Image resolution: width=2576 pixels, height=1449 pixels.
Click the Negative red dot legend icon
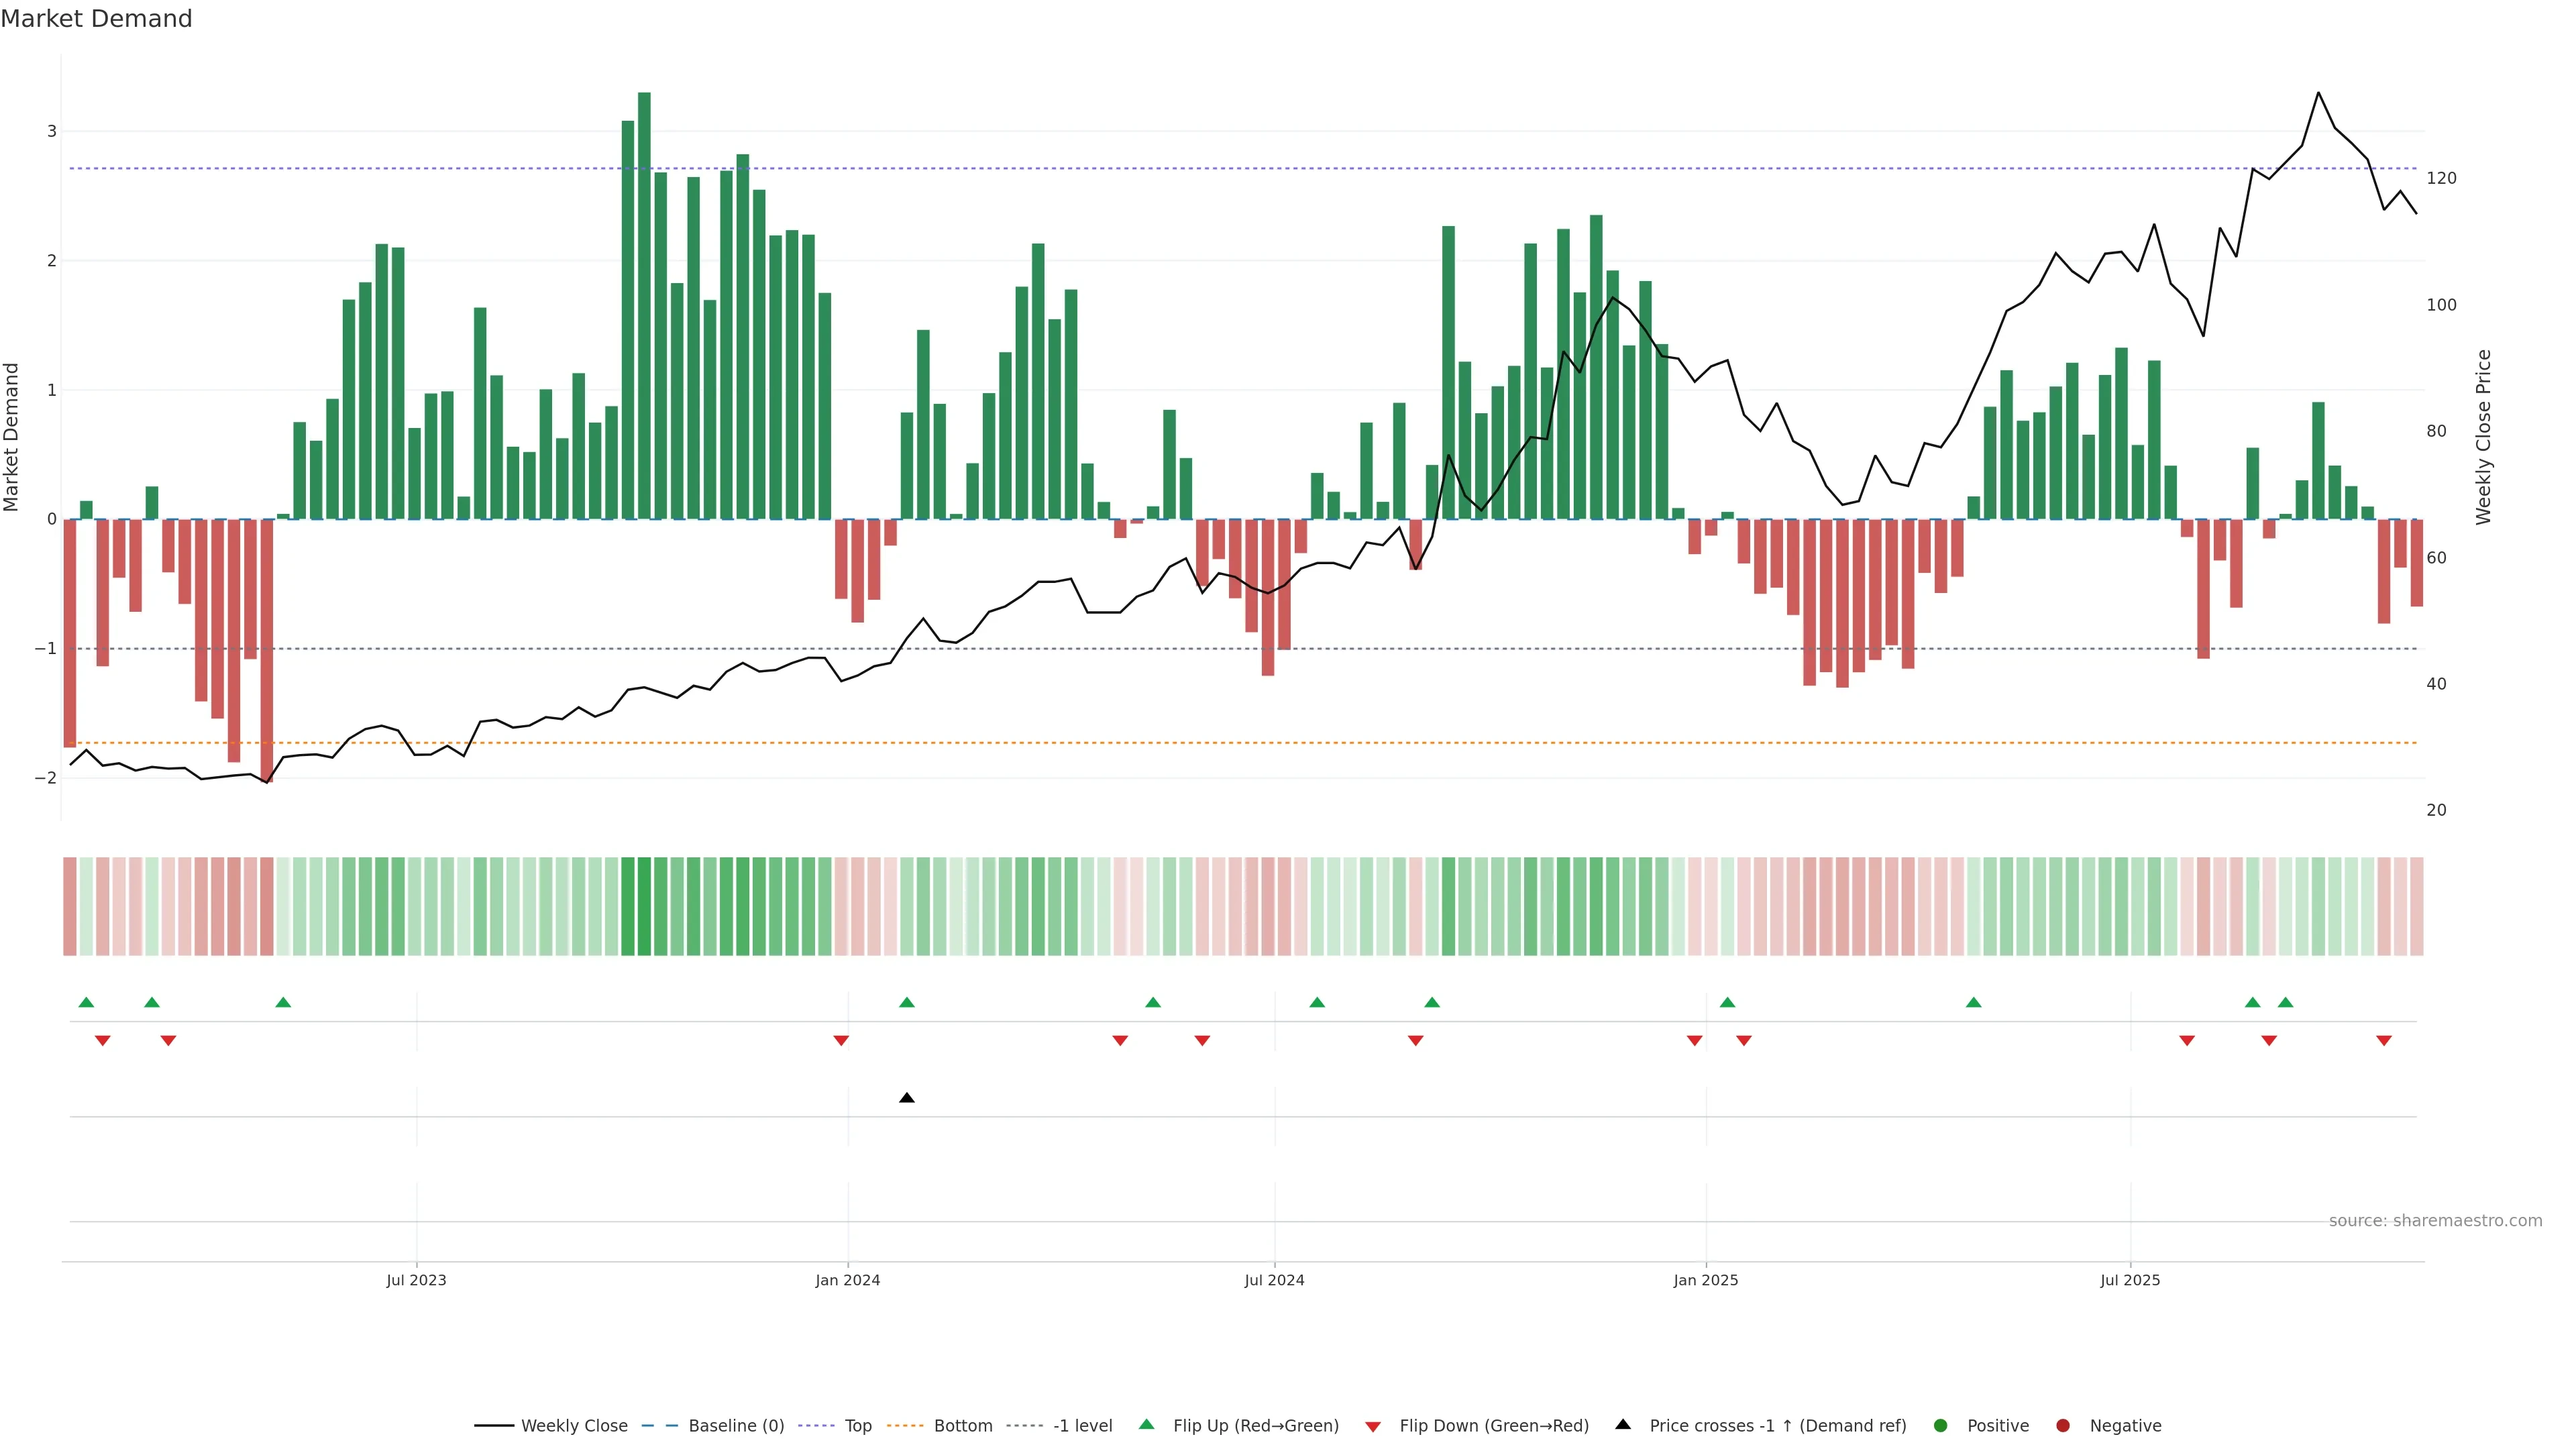[2063, 1426]
